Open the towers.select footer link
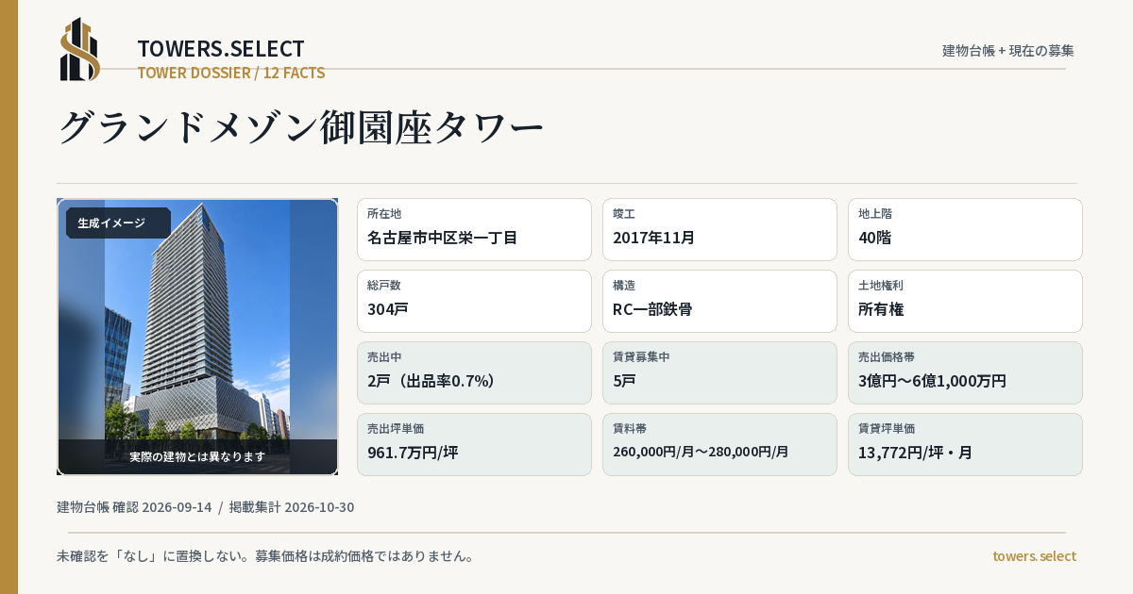 [1034, 556]
